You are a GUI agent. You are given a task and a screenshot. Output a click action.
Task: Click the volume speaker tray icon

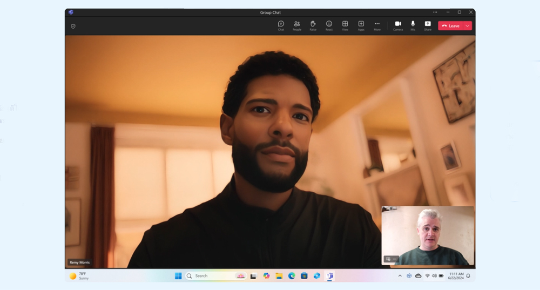click(434, 276)
